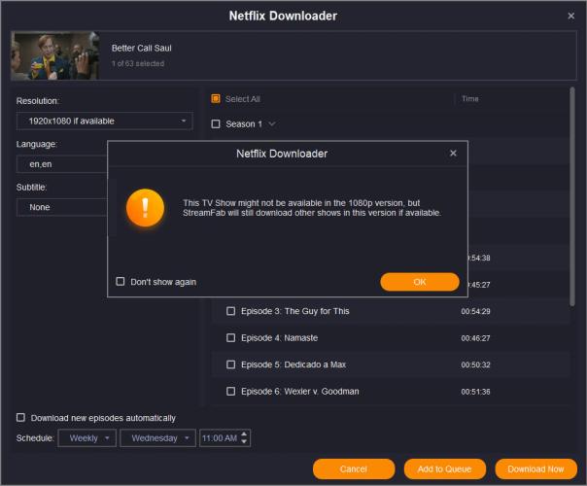Select Episode 4: Namaste checkbox

231,337
